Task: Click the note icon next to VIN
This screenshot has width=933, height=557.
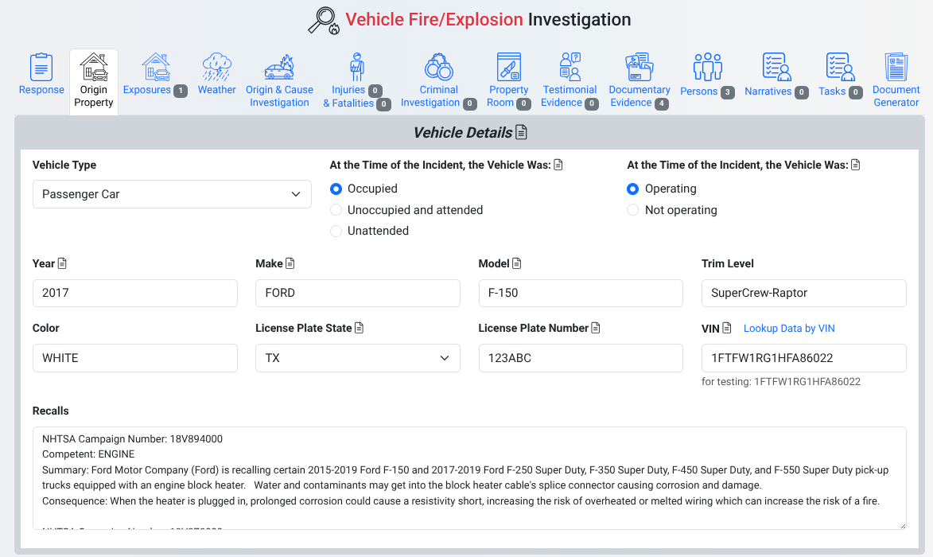Action: pyautogui.click(x=727, y=328)
